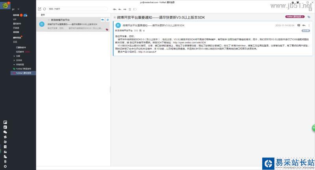Select the highlighted YoMail 通知信息 tag
The image size is (315, 170).
tap(23, 73)
